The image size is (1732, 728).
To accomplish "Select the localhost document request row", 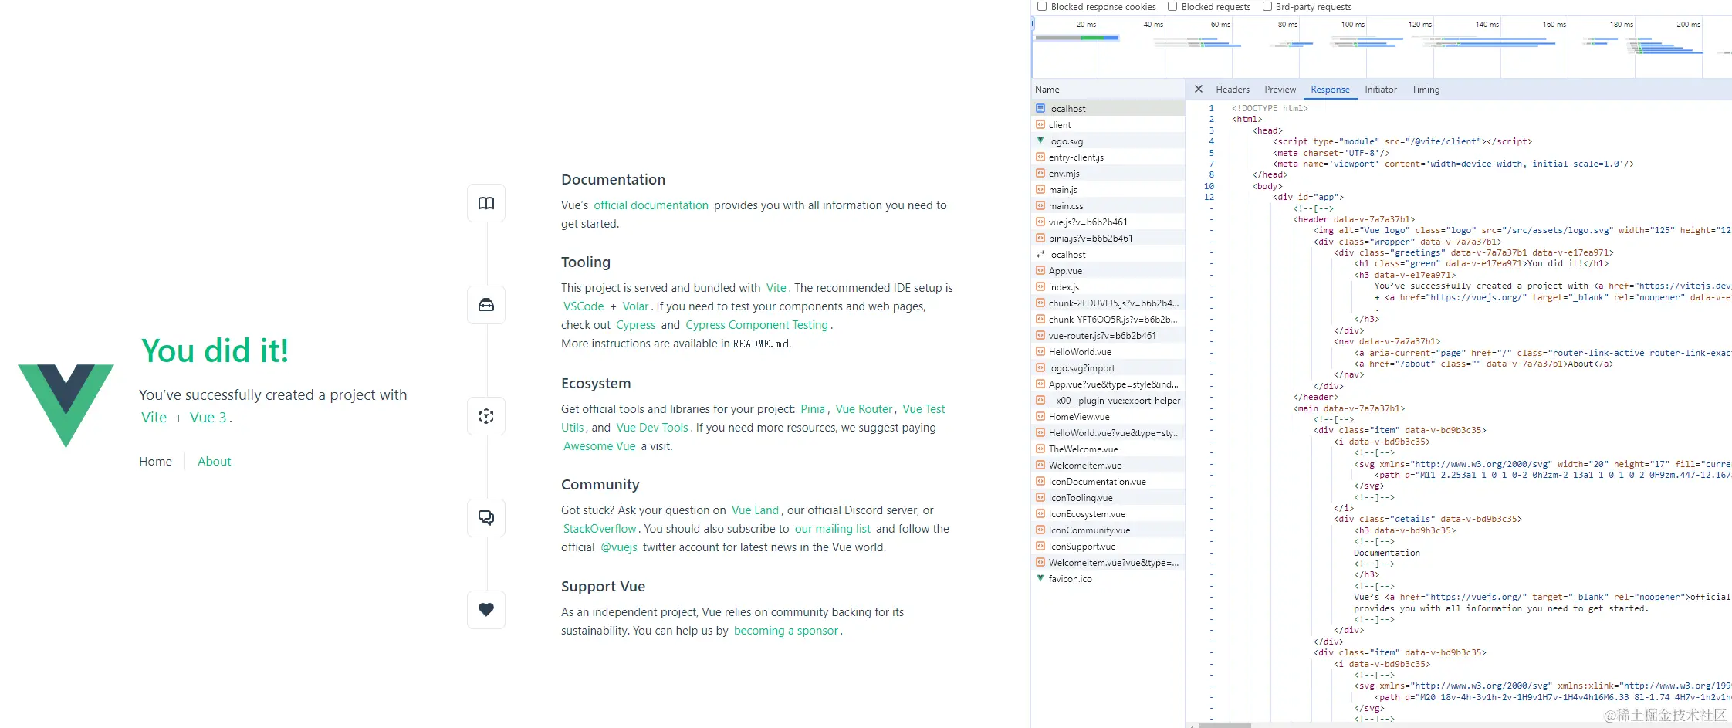I will coord(1108,109).
